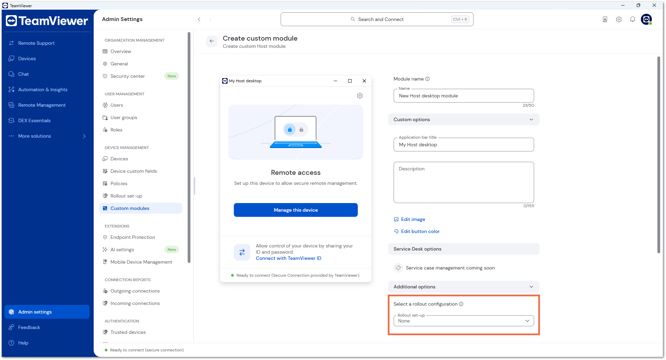Open the settings gear in top bar

click(619, 19)
